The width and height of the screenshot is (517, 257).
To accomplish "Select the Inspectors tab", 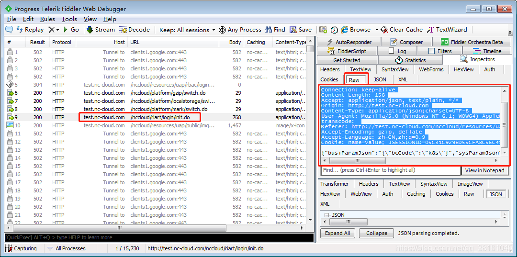I will [x=477, y=60].
